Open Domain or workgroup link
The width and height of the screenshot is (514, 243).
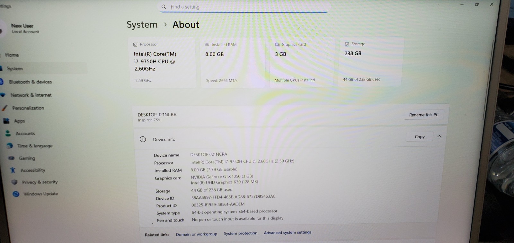point(196,234)
